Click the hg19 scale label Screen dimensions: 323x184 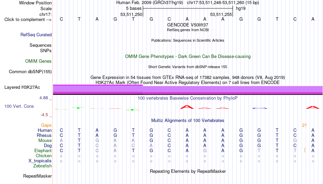click(x=241, y=8)
